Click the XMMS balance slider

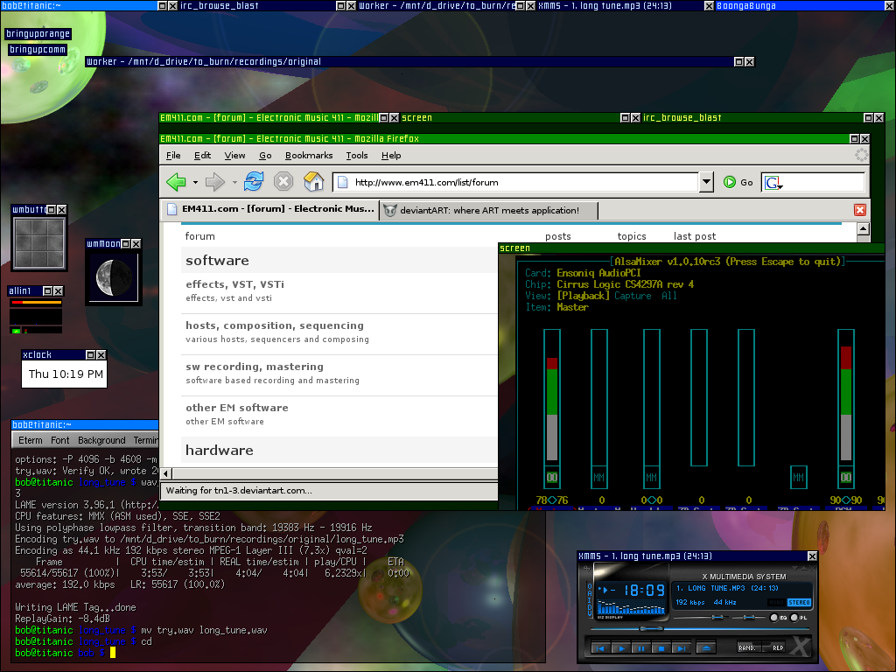749,618
